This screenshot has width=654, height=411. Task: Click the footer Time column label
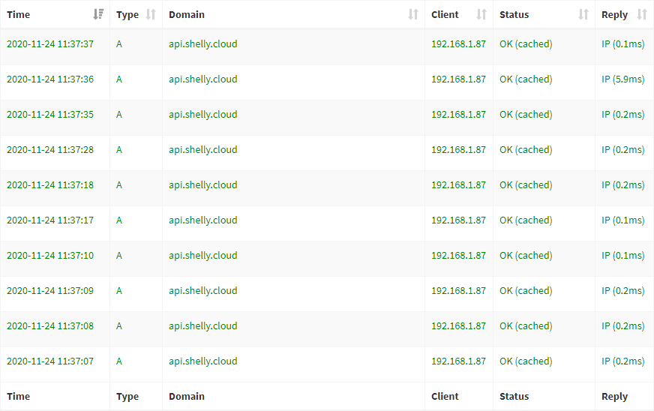(18, 397)
